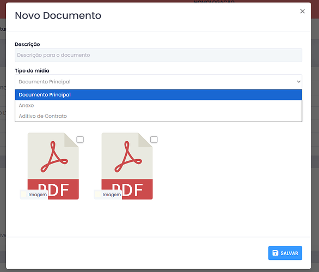319x272 pixels.
Task: Check the second PDF's checkbox
Action: [x=154, y=140]
